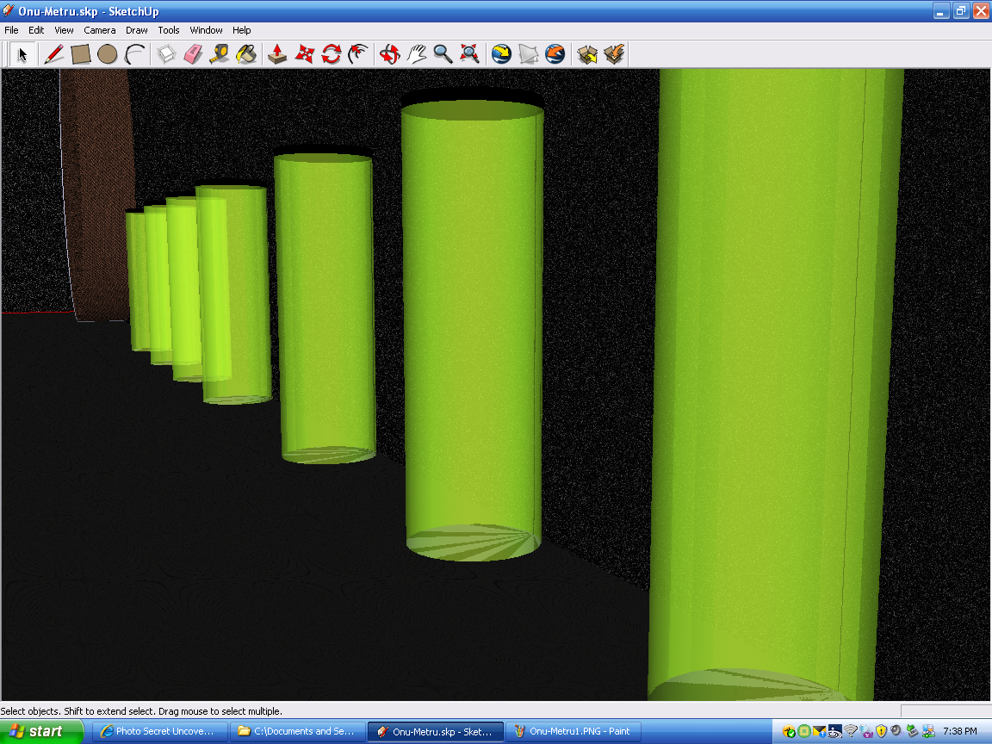
Task: Click the yellow mail alert tray icon
Action: (819, 731)
